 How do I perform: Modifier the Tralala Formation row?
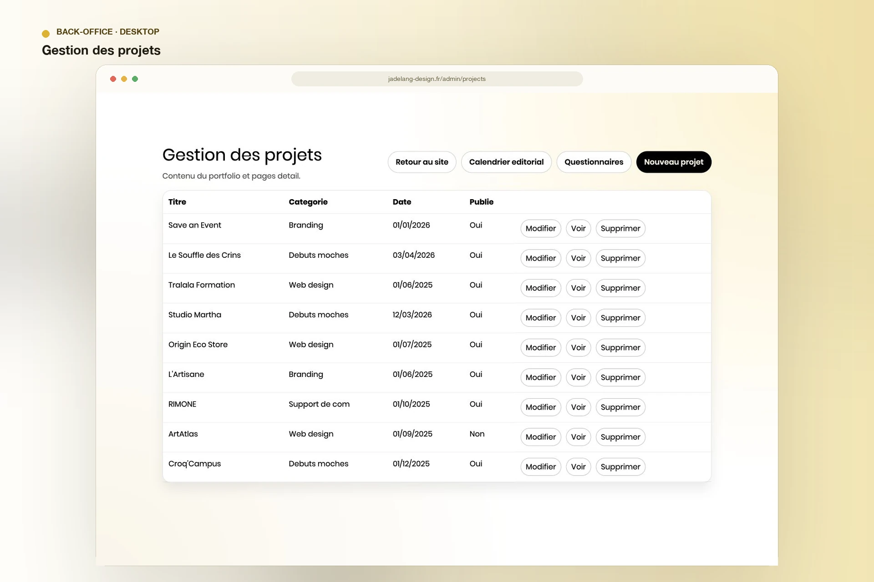541,288
